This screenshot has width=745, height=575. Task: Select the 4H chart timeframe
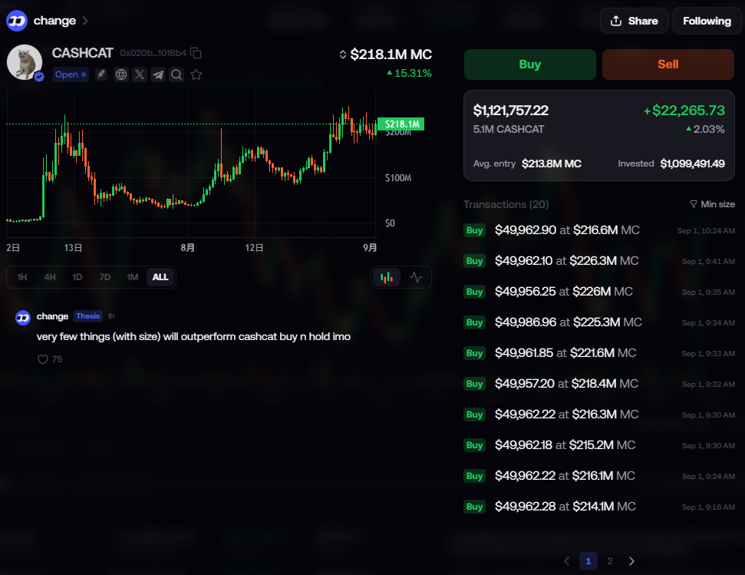click(50, 277)
